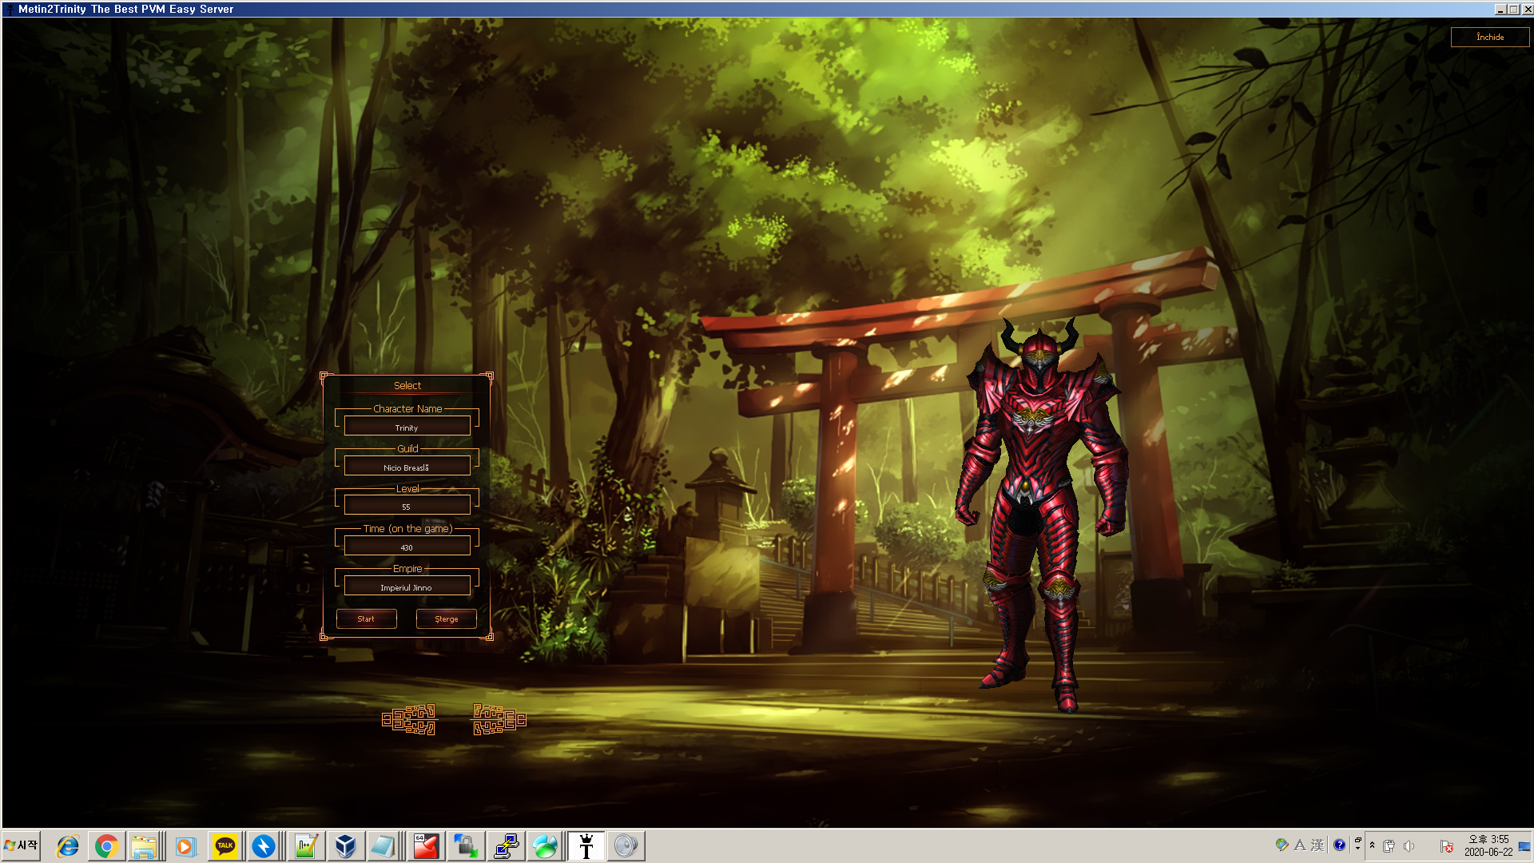This screenshot has height=863, width=1534.
Task: Click language bar globe pencil icon
Action: (1282, 845)
